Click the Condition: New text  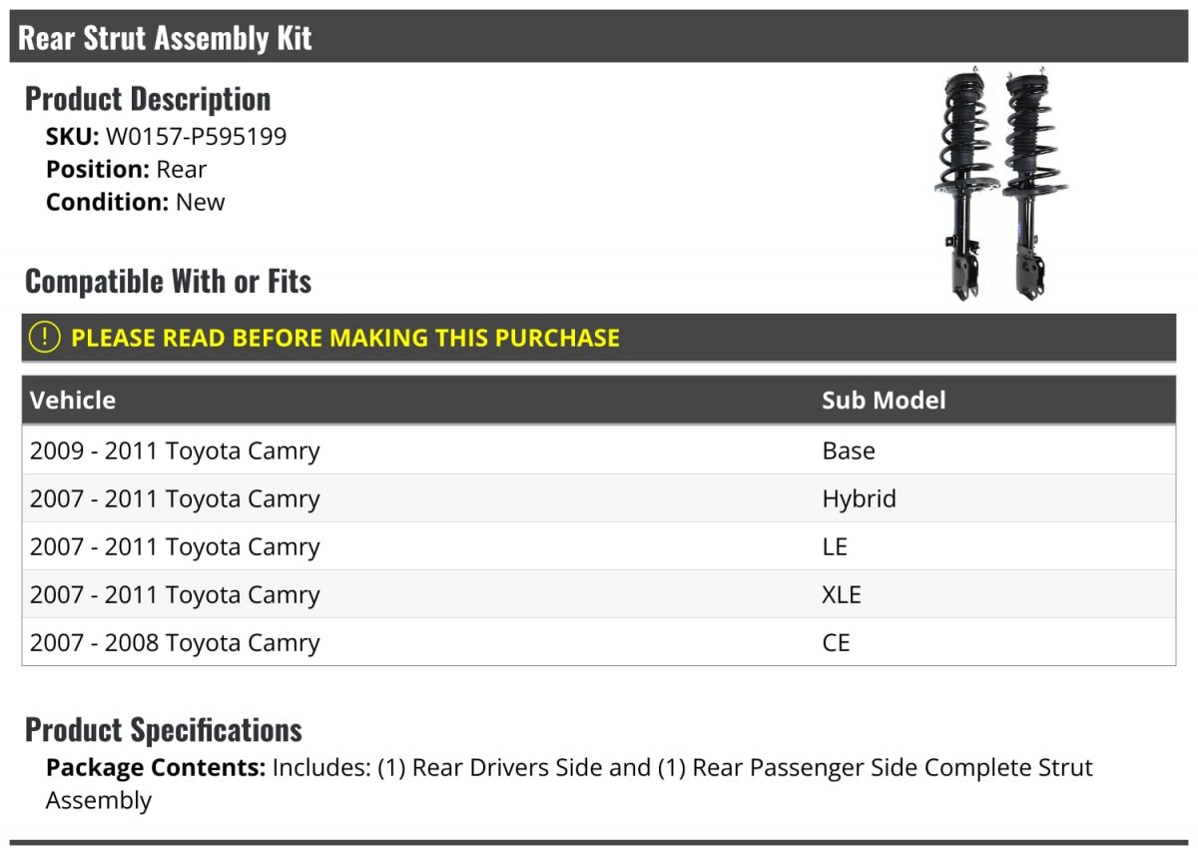coord(136,201)
